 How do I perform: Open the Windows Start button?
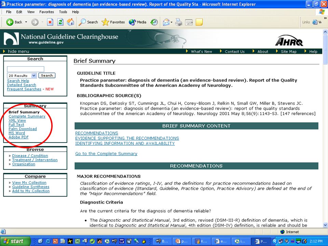pos(15,241)
